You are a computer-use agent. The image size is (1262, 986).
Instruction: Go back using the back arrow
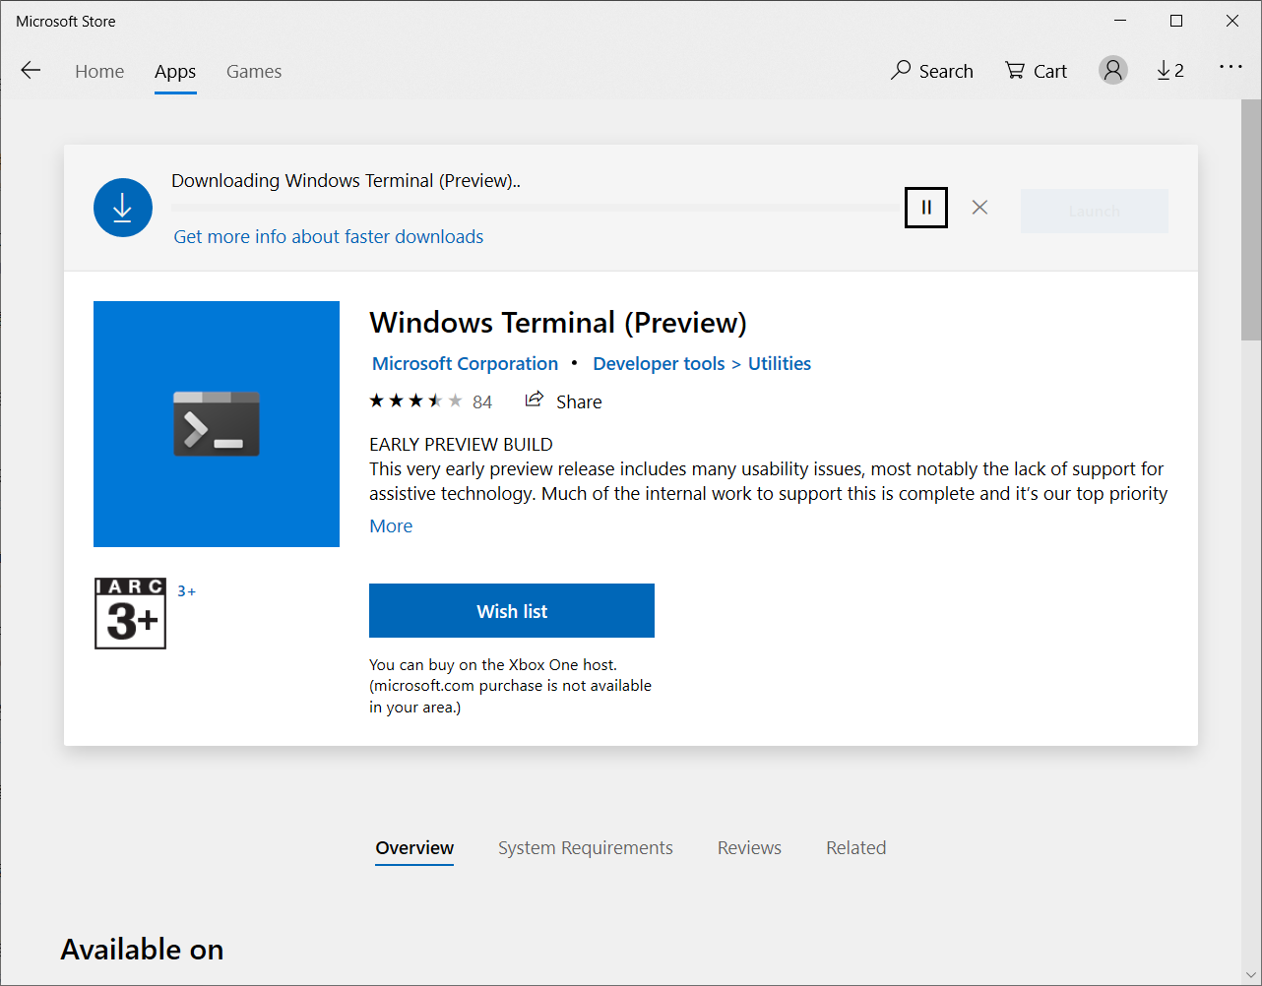point(31,70)
